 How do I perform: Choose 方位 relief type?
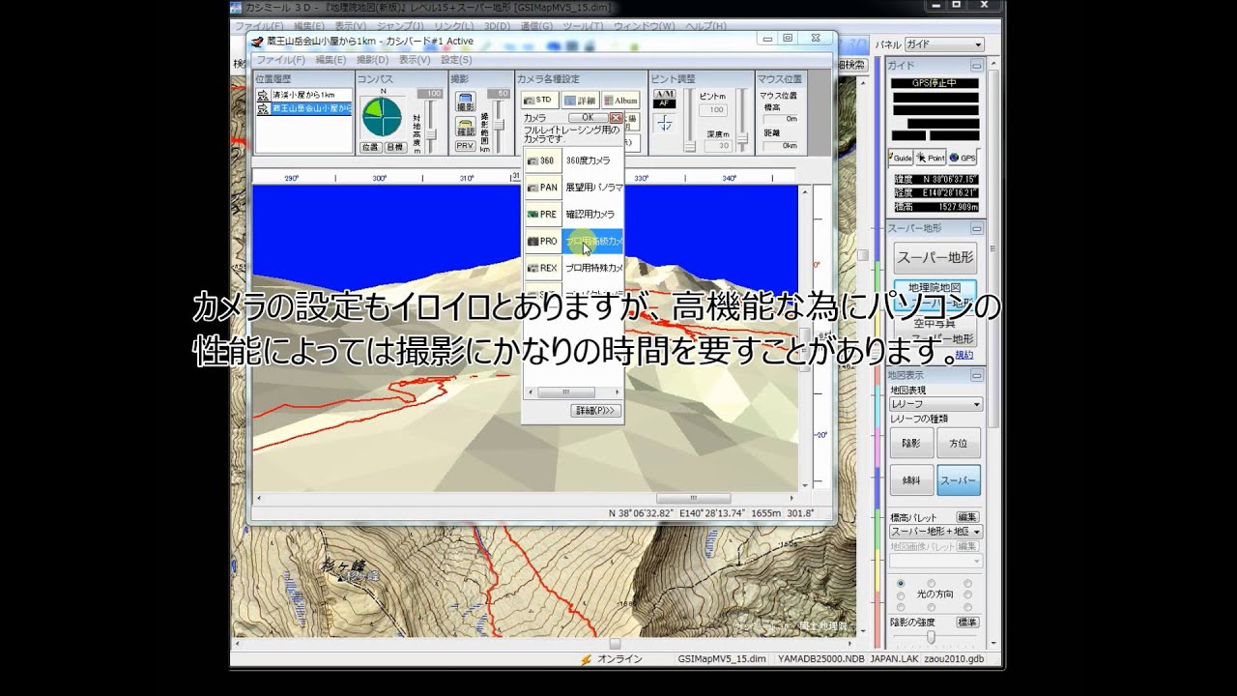point(959,443)
